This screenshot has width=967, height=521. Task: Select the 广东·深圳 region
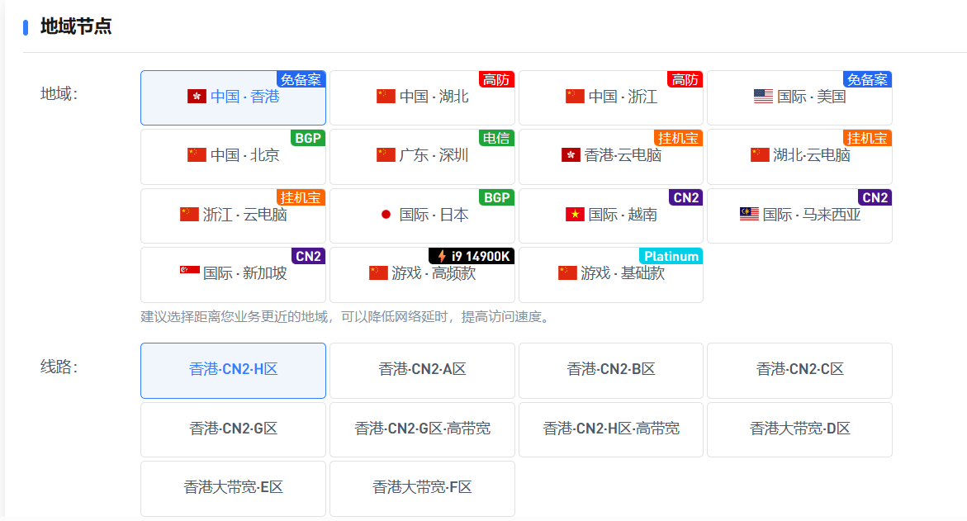click(422, 156)
